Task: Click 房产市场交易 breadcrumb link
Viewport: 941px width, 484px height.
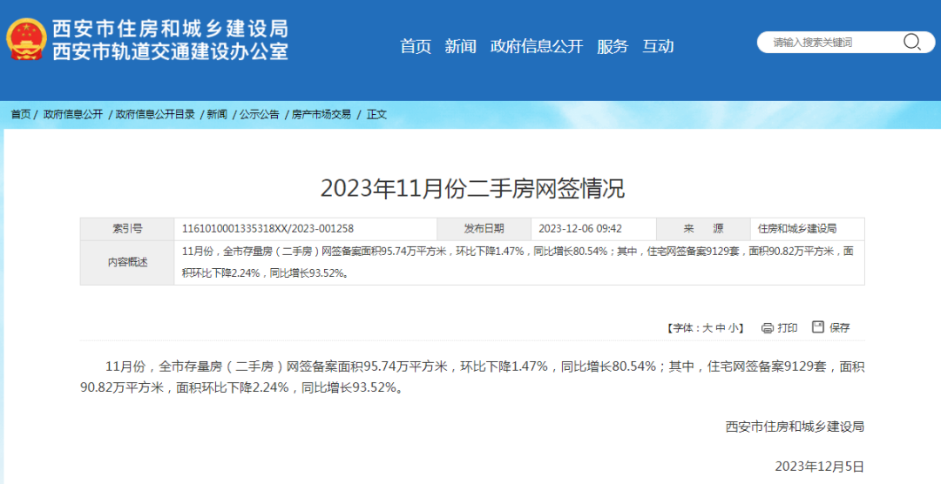Action: 322,114
